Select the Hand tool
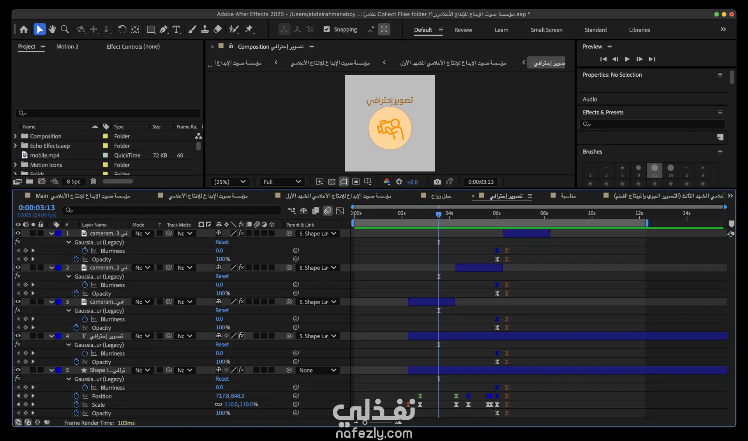 (52, 30)
